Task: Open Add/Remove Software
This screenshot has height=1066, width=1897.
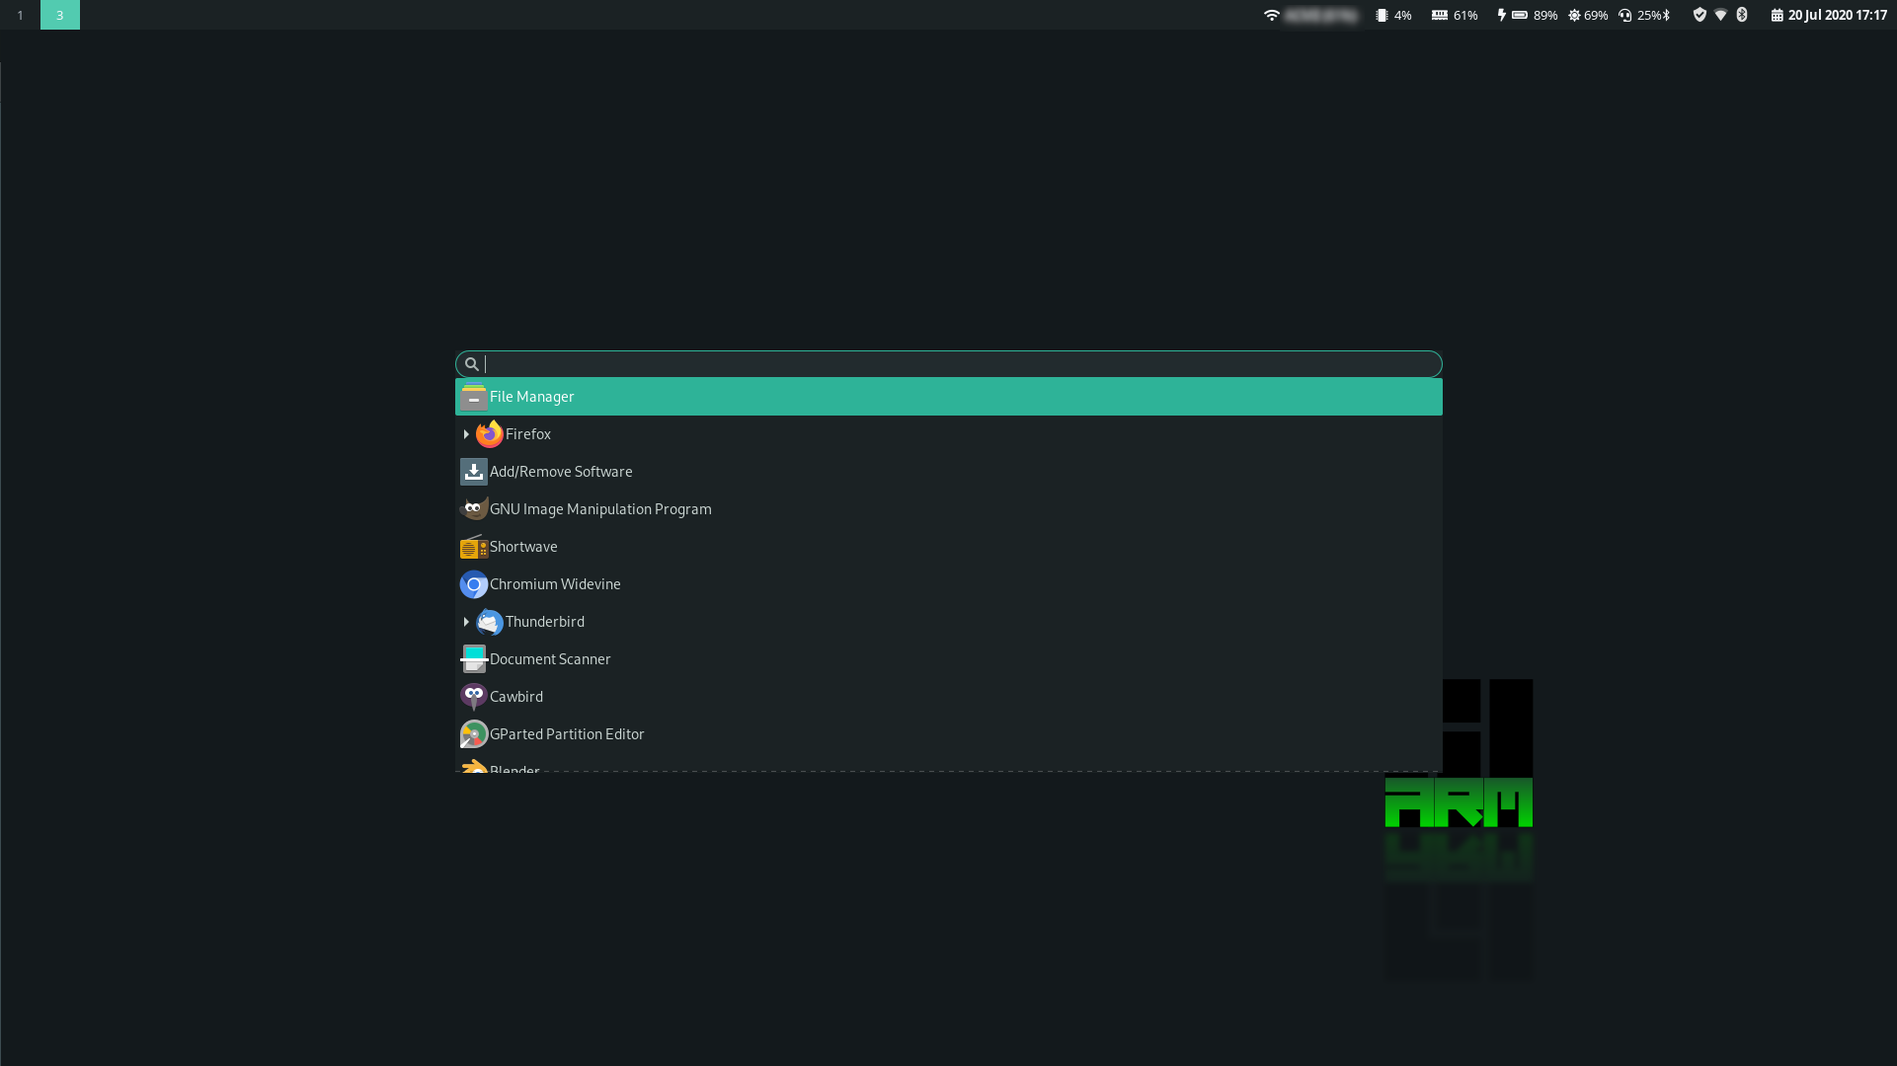Action: (x=560, y=472)
